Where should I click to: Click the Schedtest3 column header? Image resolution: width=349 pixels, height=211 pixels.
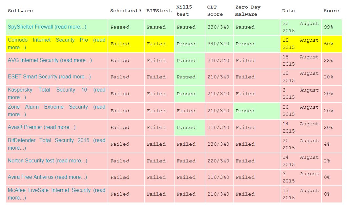(126, 11)
